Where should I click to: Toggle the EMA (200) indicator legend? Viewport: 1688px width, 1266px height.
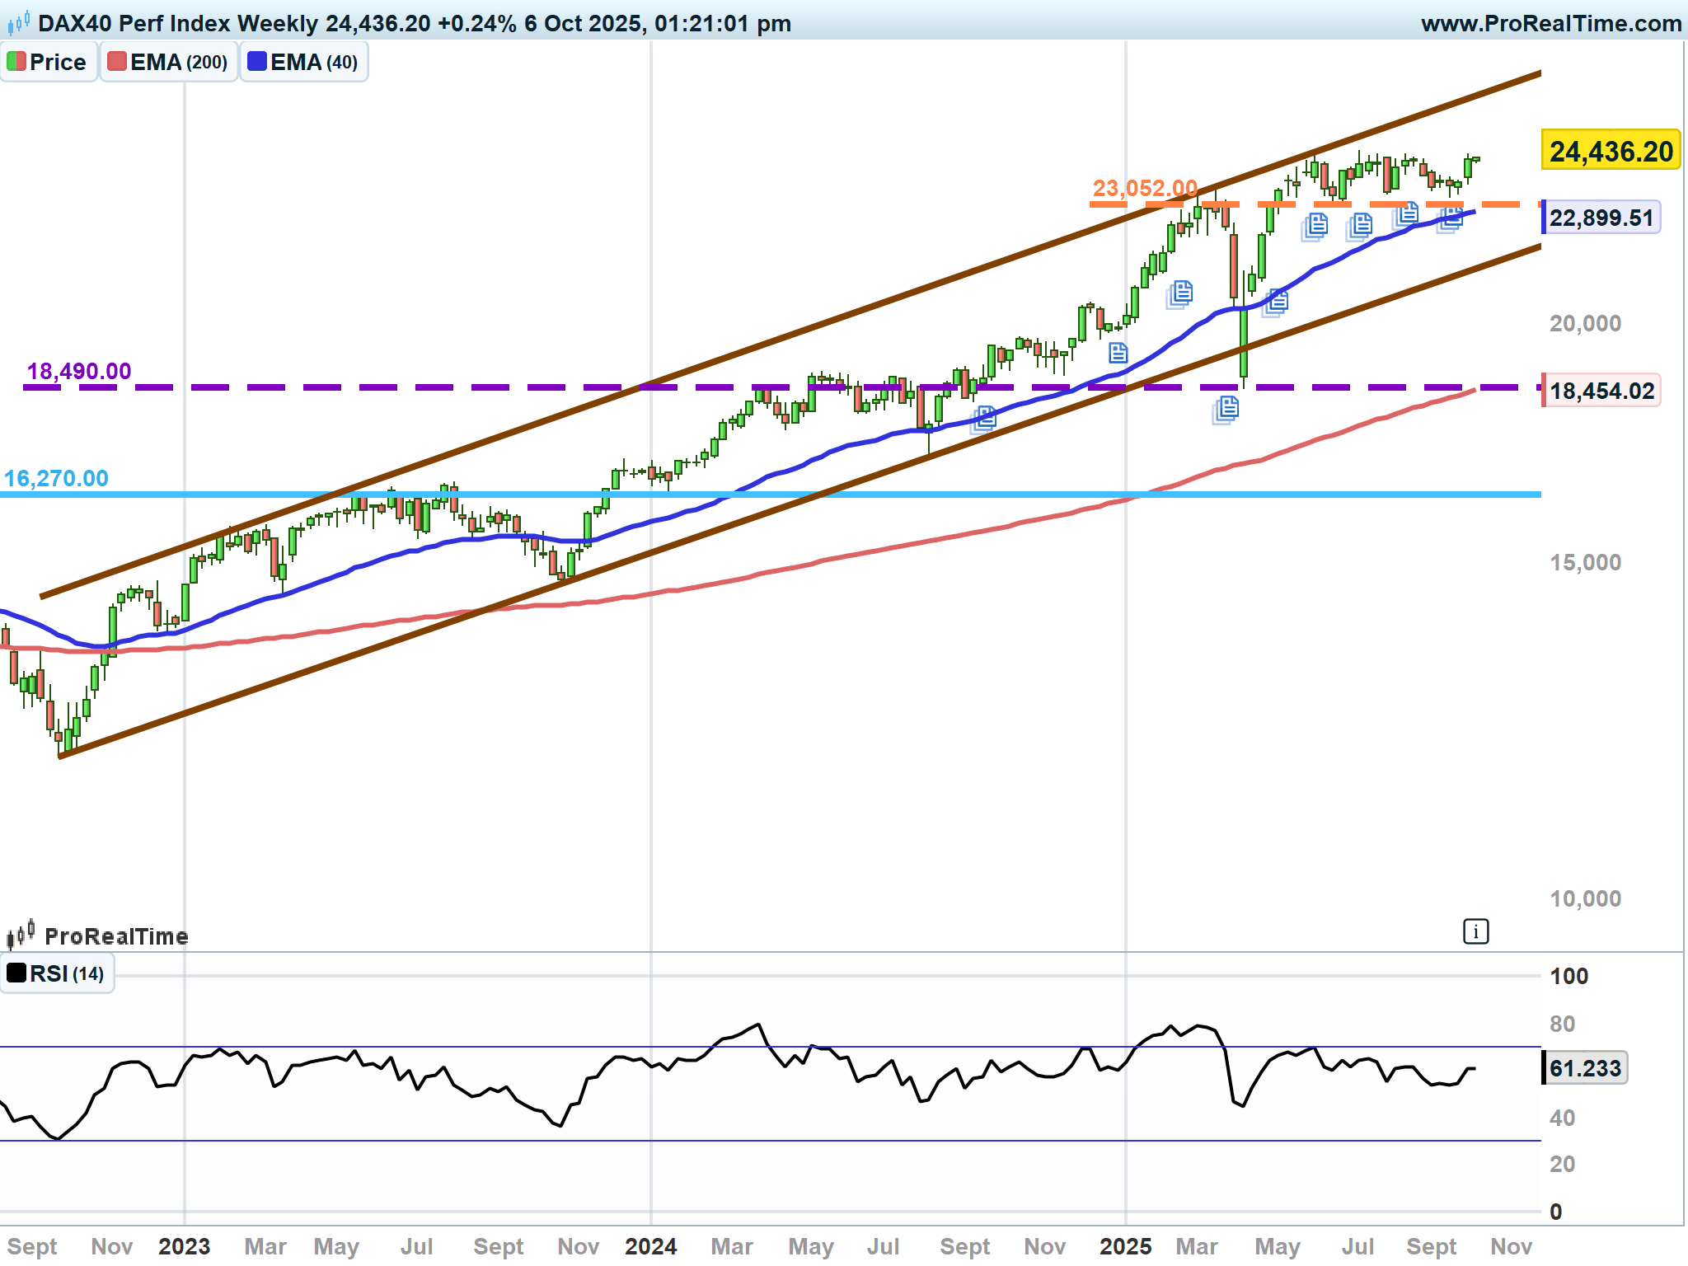point(168,62)
